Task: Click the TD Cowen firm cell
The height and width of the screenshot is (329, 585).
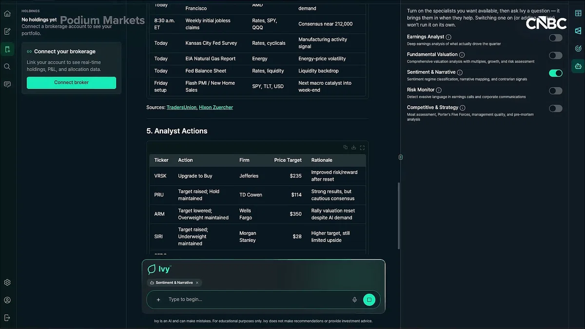Action: (251, 195)
